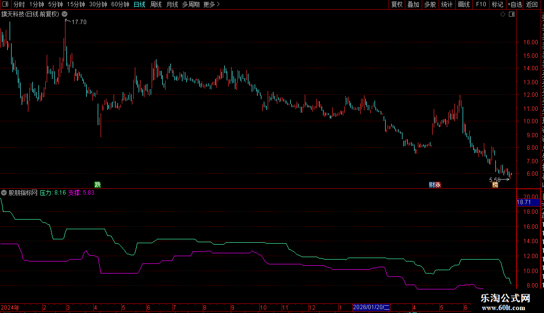Click the 2024年 label on time axis
This screenshot has height=313, width=544.
[10, 307]
